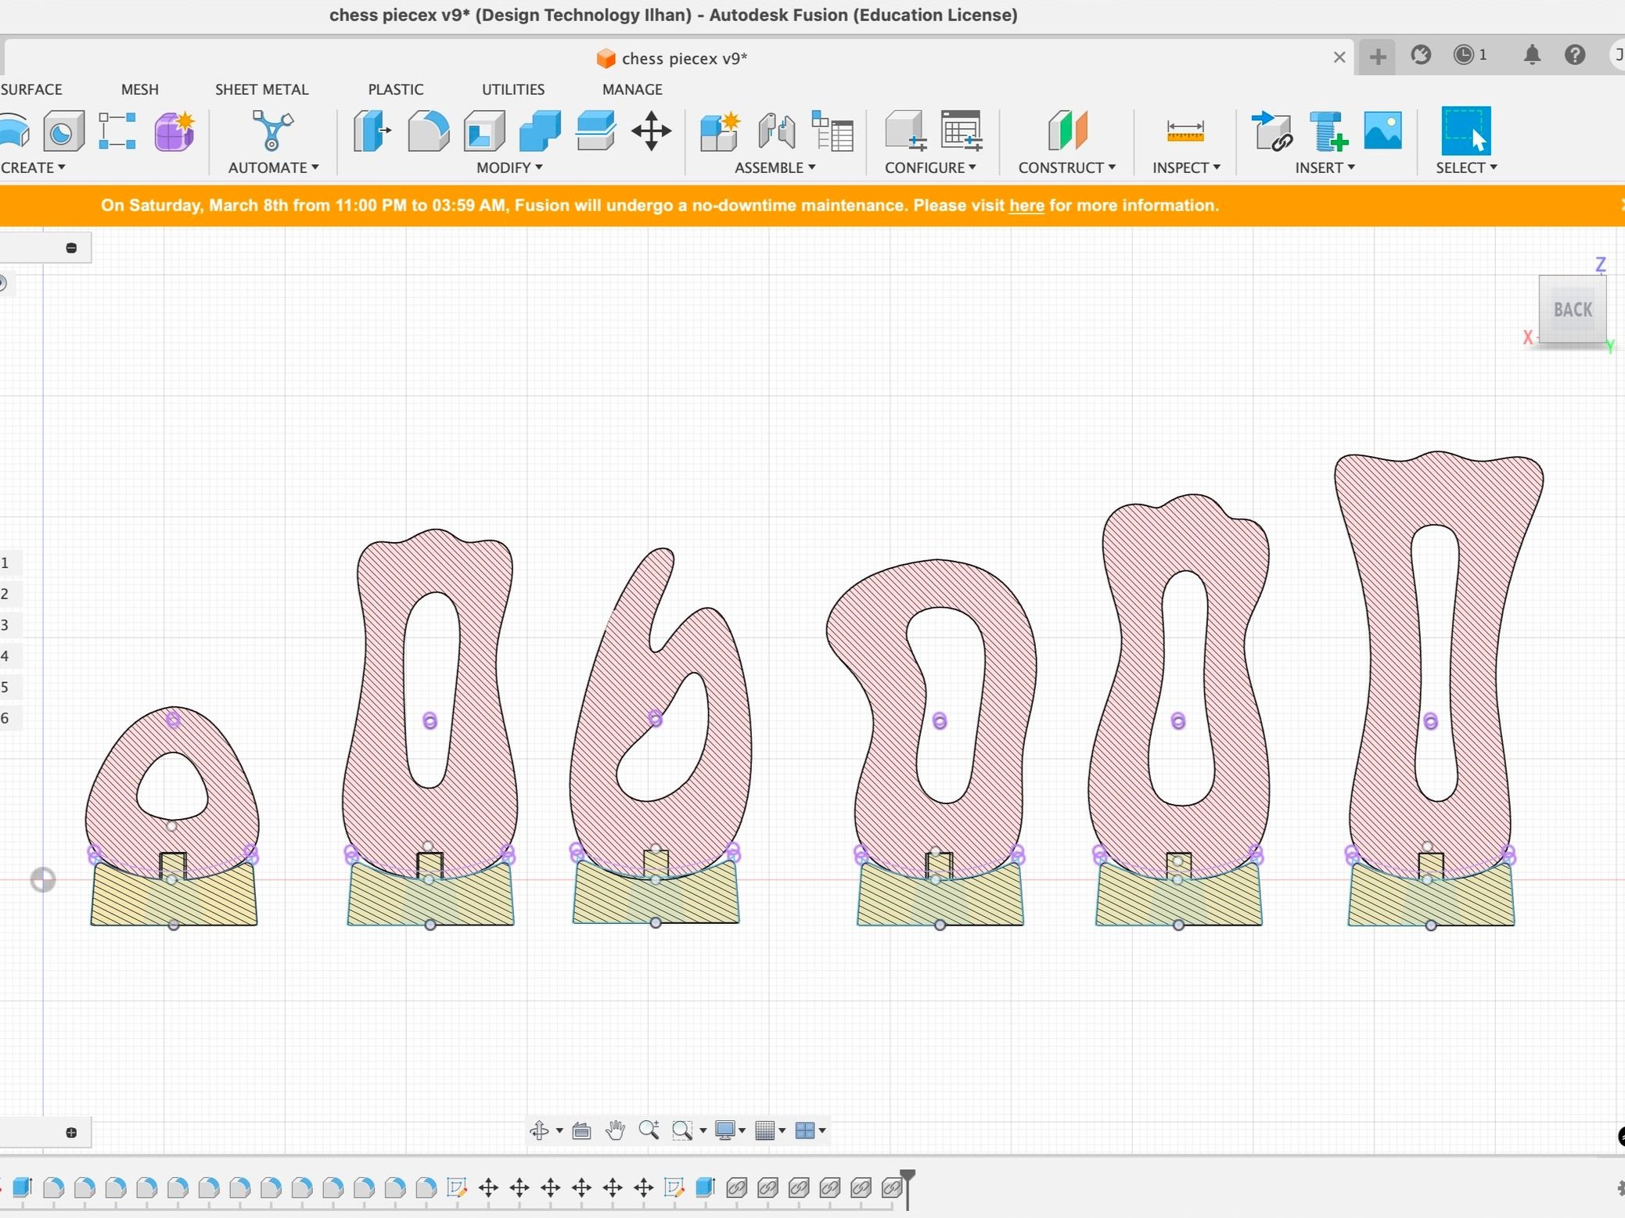The height and width of the screenshot is (1218, 1625).
Task: Expand the comments panel plus button
Action: (x=71, y=1132)
